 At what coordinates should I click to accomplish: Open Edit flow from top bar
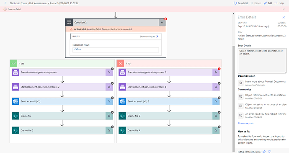[268, 3]
